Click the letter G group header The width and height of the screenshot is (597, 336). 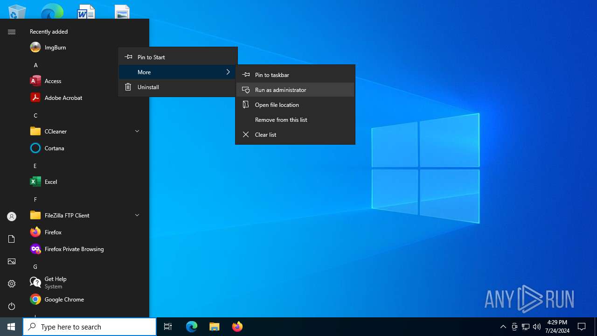[x=35, y=267]
